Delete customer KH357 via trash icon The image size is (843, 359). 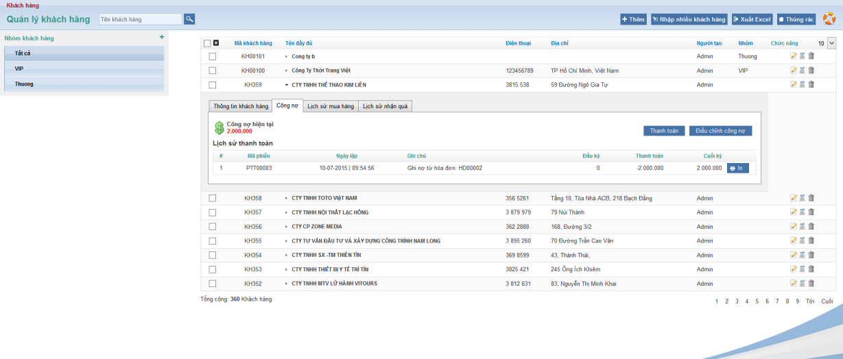coord(811,212)
